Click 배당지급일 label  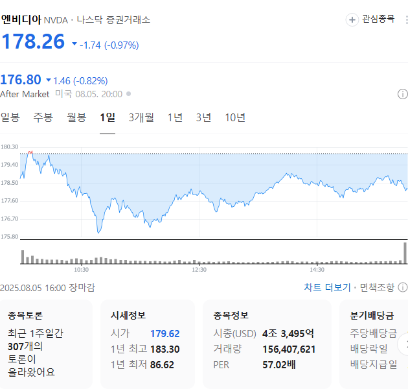(x=374, y=364)
